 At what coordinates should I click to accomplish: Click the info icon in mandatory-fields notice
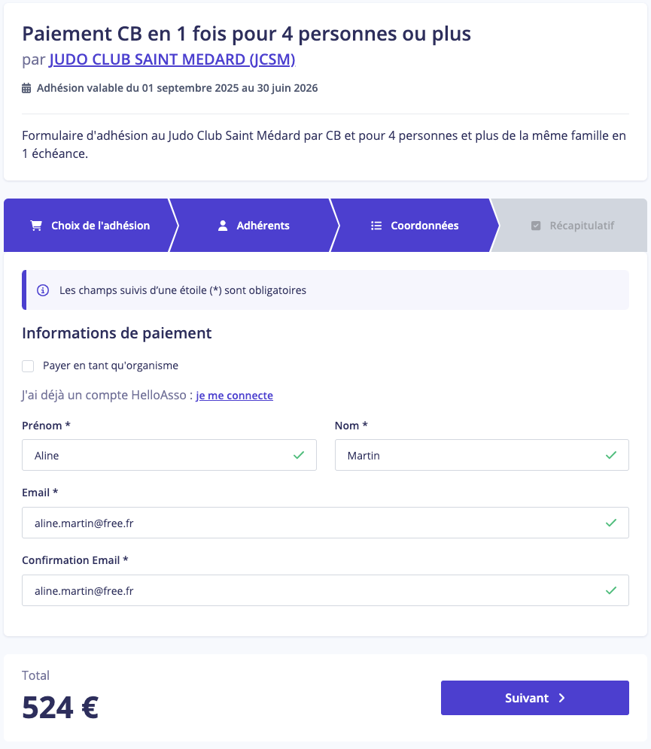43,290
